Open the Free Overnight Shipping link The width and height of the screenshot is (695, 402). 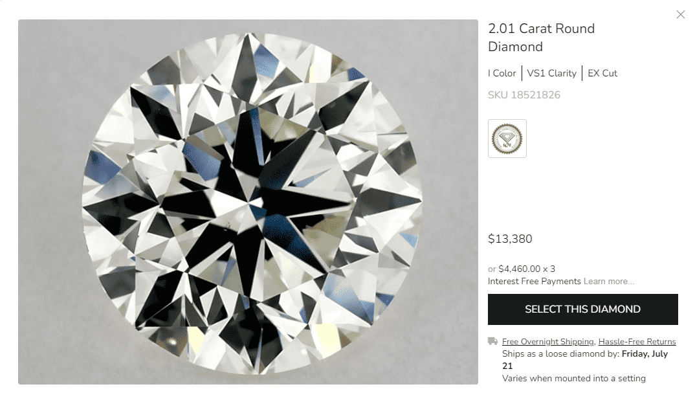(547, 341)
